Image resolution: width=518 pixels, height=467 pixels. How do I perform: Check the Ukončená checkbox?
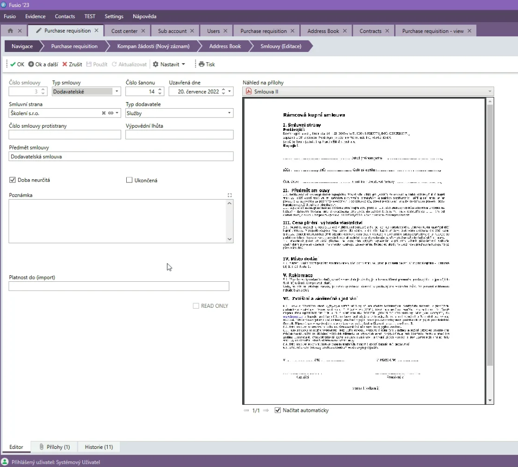click(x=129, y=180)
